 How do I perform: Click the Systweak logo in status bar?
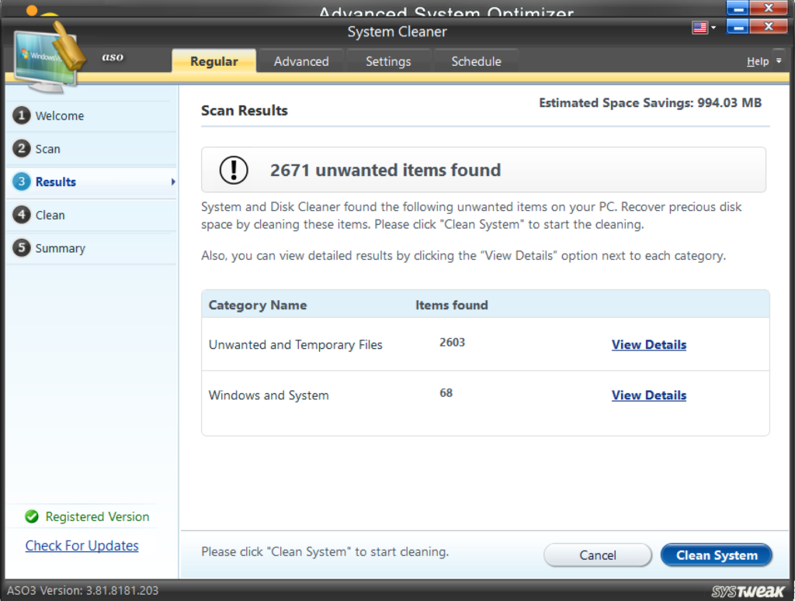pyautogui.click(x=748, y=591)
